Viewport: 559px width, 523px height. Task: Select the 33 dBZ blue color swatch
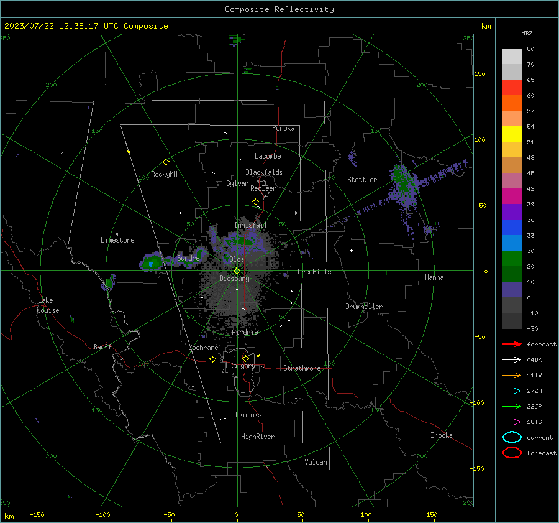512,228
